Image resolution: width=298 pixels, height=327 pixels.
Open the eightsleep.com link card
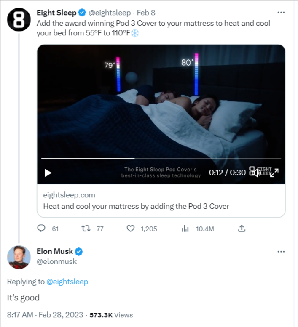click(x=161, y=201)
